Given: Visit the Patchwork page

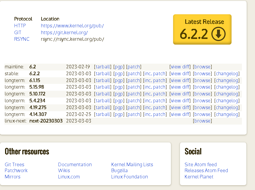Looking at the screenshot, I should point(16,170).
